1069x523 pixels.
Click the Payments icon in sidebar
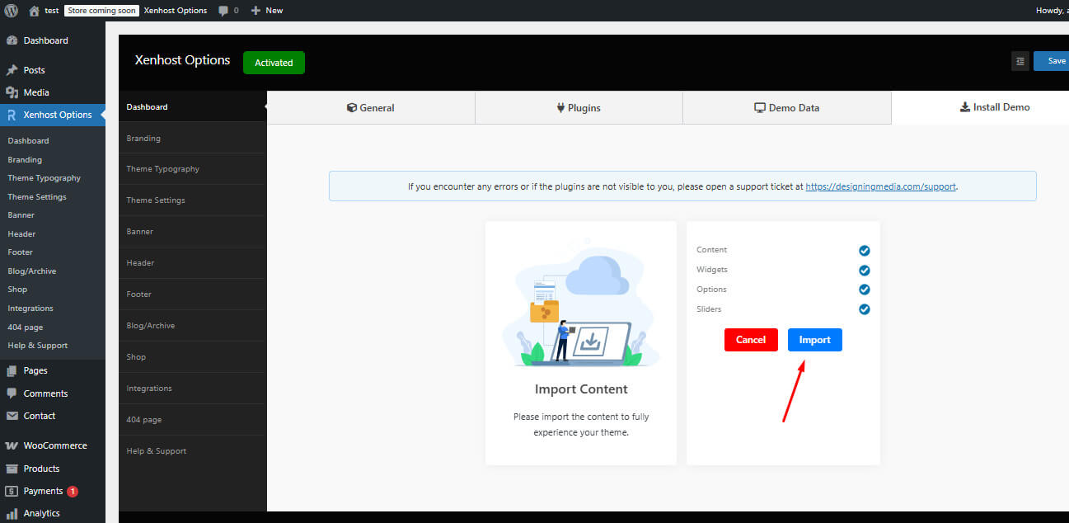(x=12, y=491)
